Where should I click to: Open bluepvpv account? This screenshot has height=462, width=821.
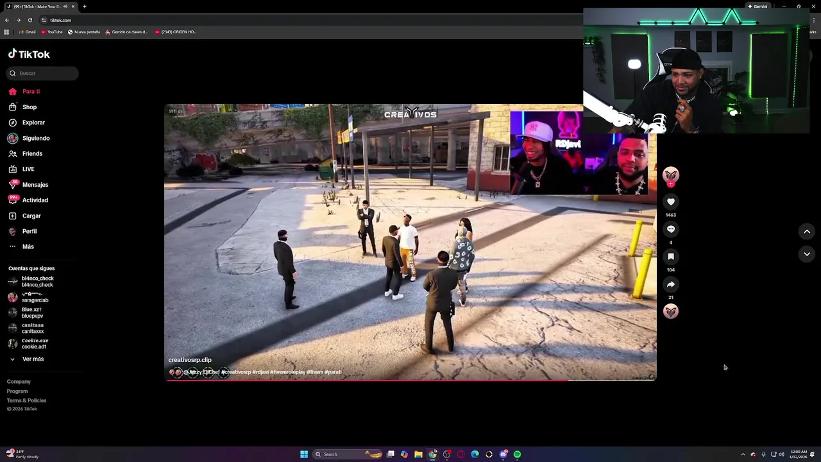(26, 312)
